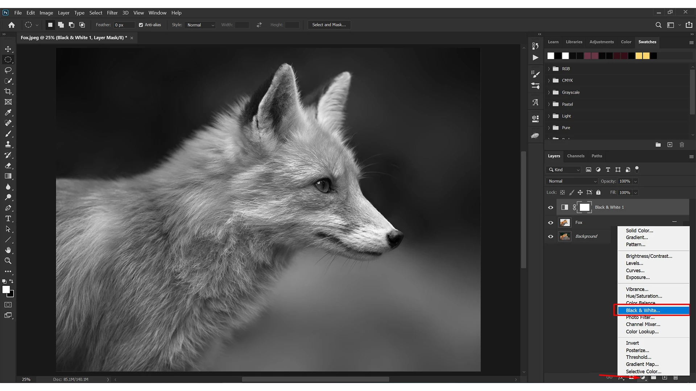Click the yellow swatch in recent colors

tap(639, 56)
